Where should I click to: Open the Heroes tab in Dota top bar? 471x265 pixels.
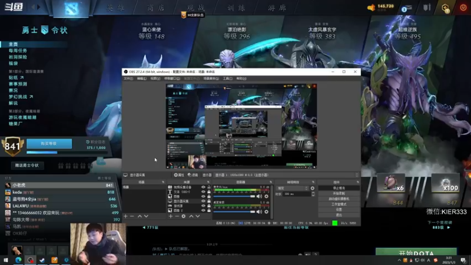[115, 8]
